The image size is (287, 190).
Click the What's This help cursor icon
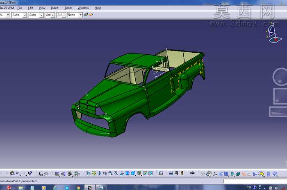pos(30,173)
